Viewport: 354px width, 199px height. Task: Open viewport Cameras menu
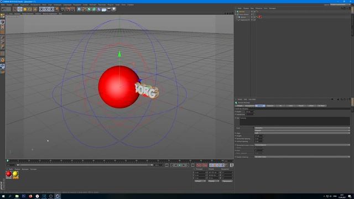click(17, 14)
